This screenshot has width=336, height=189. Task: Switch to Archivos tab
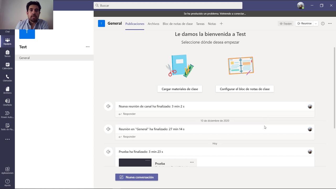[x=153, y=24]
